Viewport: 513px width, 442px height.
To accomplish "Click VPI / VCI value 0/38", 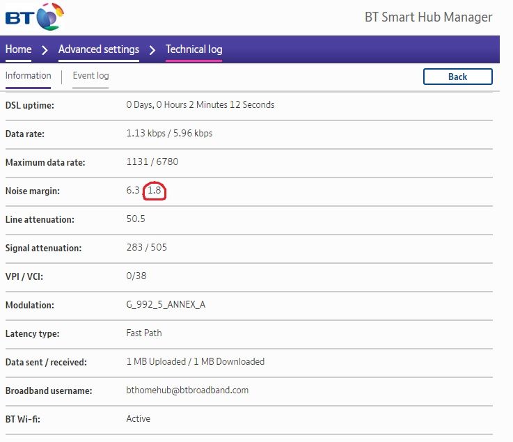I will 136,276.
